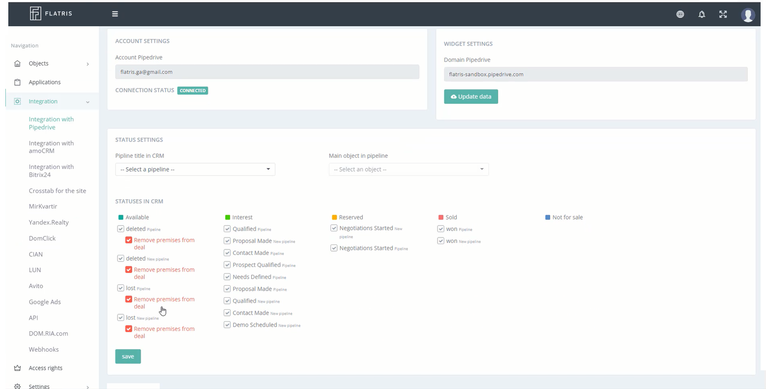The width and height of the screenshot is (766, 389).
Task: Select the home icon beside Objects
Action: click(17, 63)
